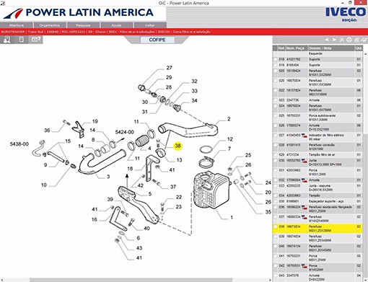Viewport: 368px width, 282px height.
Task: Tick the checkbox for ref 038 Parafuso
Action: 275,226
